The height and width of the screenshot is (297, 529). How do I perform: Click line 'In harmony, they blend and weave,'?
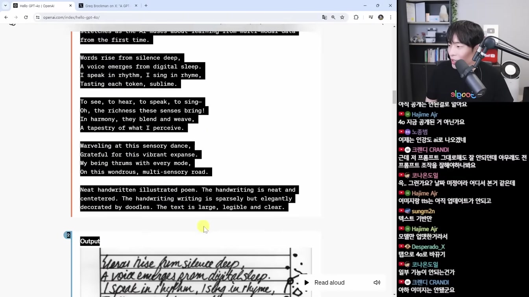point(137,119)
